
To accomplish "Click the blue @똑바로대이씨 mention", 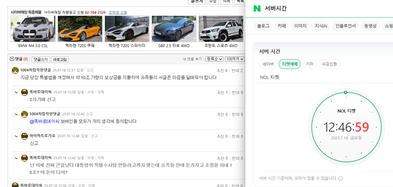I will click(44, 121).
